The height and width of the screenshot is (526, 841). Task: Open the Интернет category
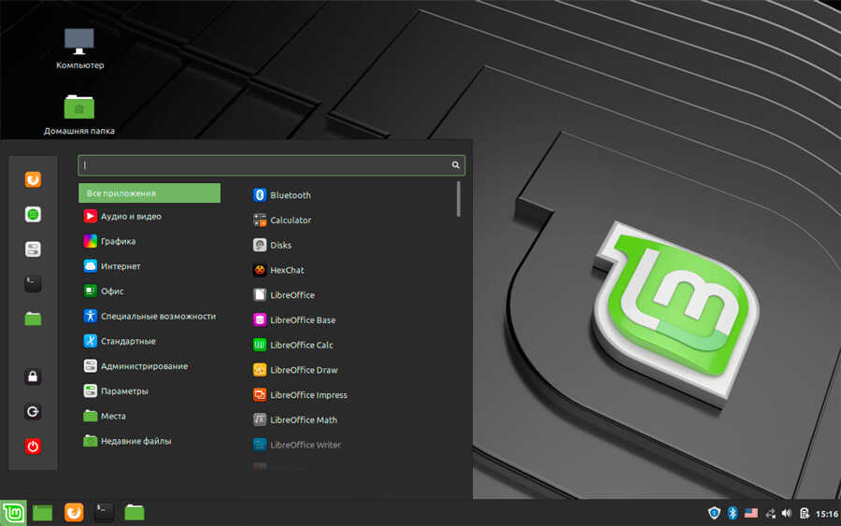121,266
